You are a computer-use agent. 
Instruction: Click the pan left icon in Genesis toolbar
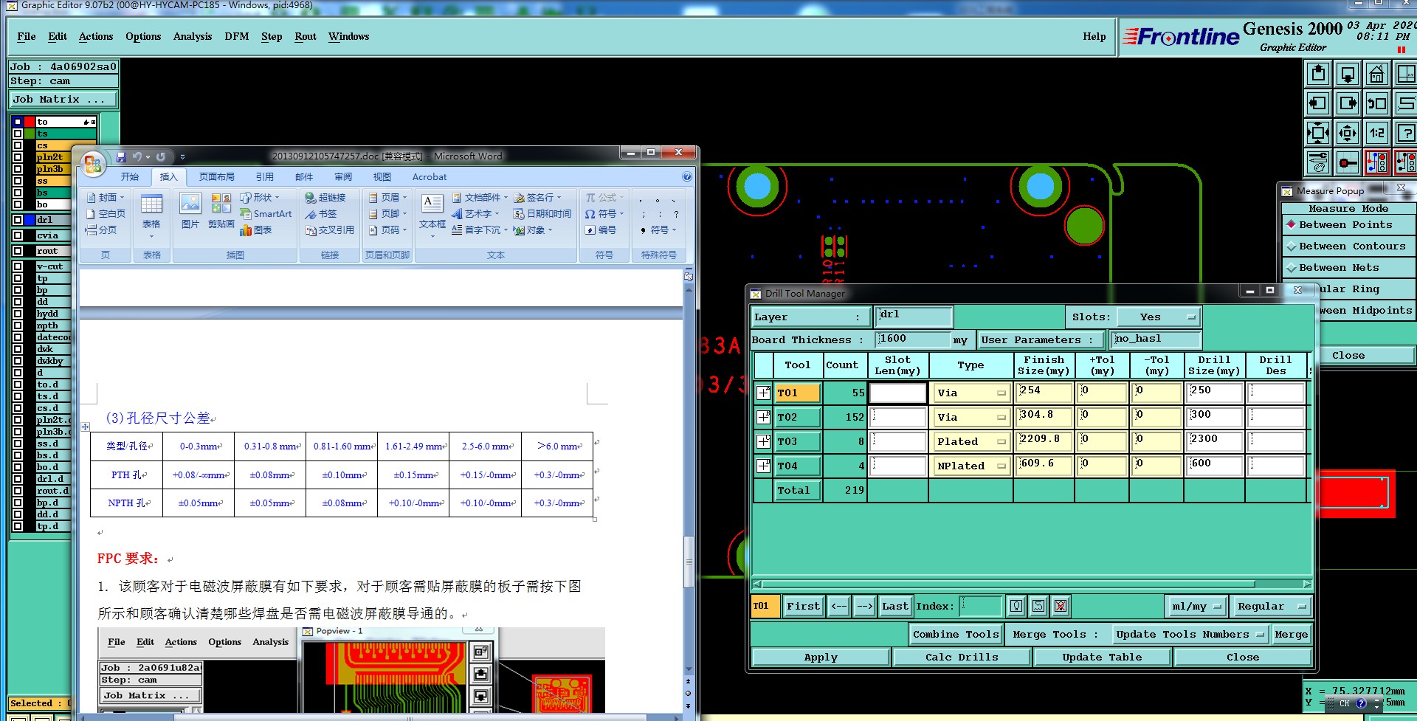pos(1318,103)
